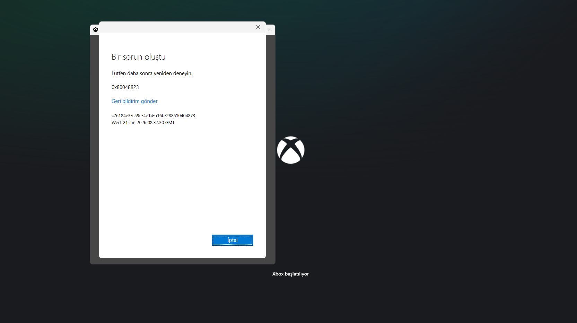Select the error code 0x80048823
Image resolution: width=577 pixels, height=323 pixels.
(x=125, y=87)
